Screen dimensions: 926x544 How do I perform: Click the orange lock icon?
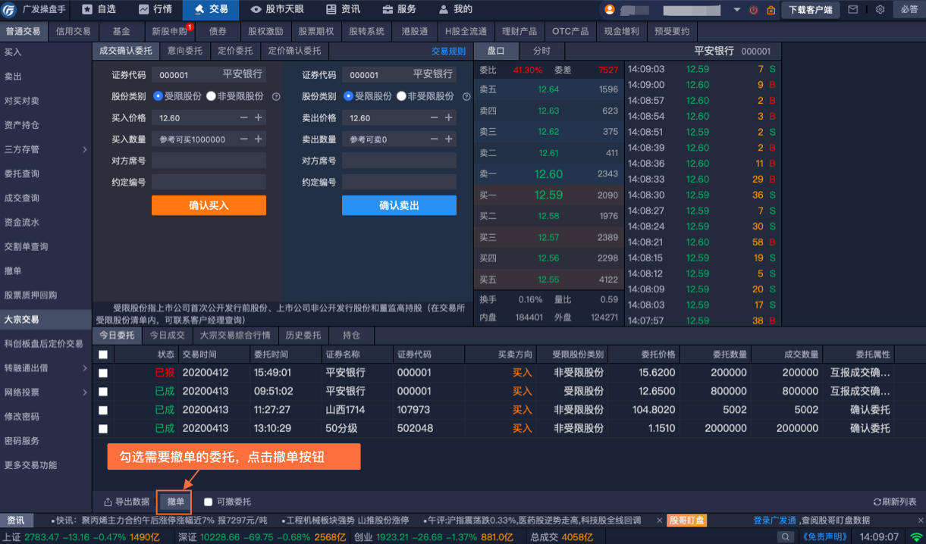771,10
